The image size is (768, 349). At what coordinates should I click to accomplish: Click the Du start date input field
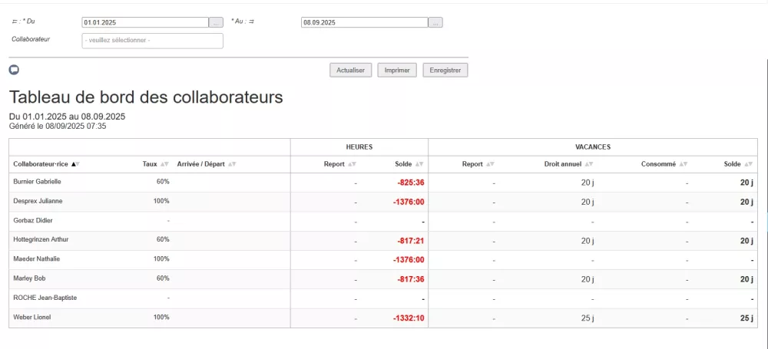coord(144,22)
